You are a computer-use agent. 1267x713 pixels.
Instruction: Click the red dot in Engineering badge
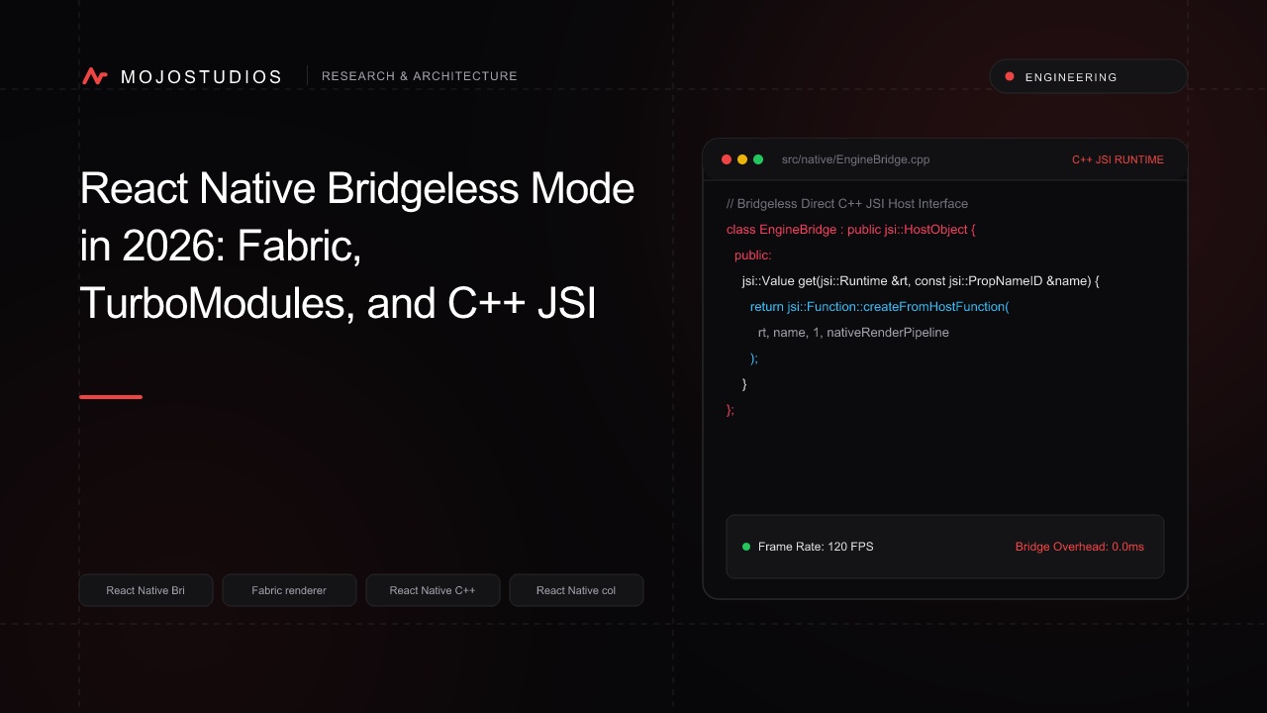tap(1010, 76)
